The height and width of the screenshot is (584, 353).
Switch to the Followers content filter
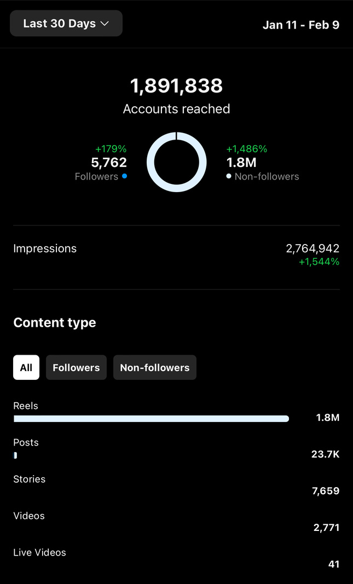[x=76, y=368]
